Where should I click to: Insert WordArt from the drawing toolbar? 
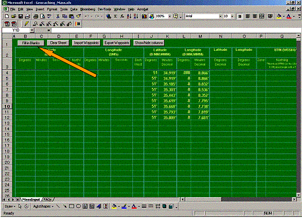(x=99, y=207)
